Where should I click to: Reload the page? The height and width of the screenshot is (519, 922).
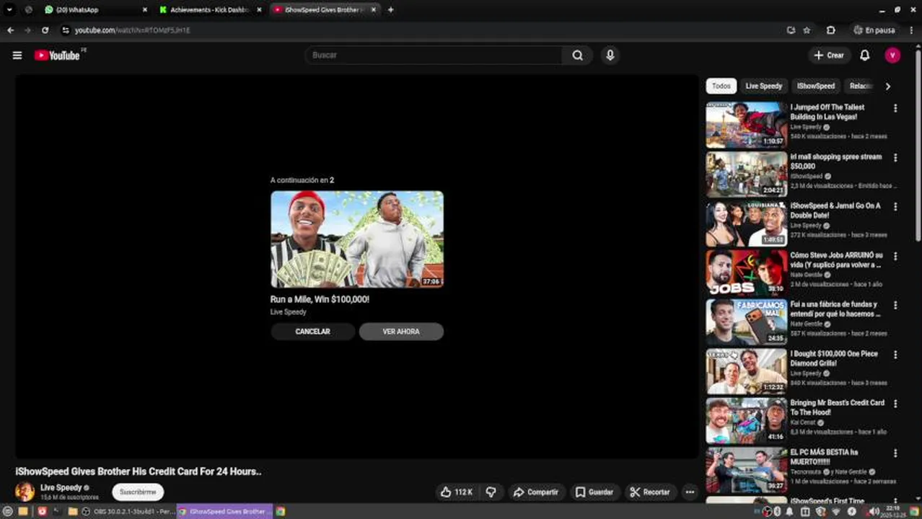(45, 30)
